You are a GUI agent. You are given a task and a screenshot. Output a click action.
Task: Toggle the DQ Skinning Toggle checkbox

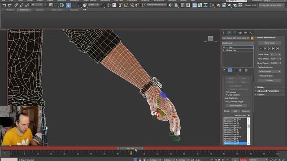[226, 102]
